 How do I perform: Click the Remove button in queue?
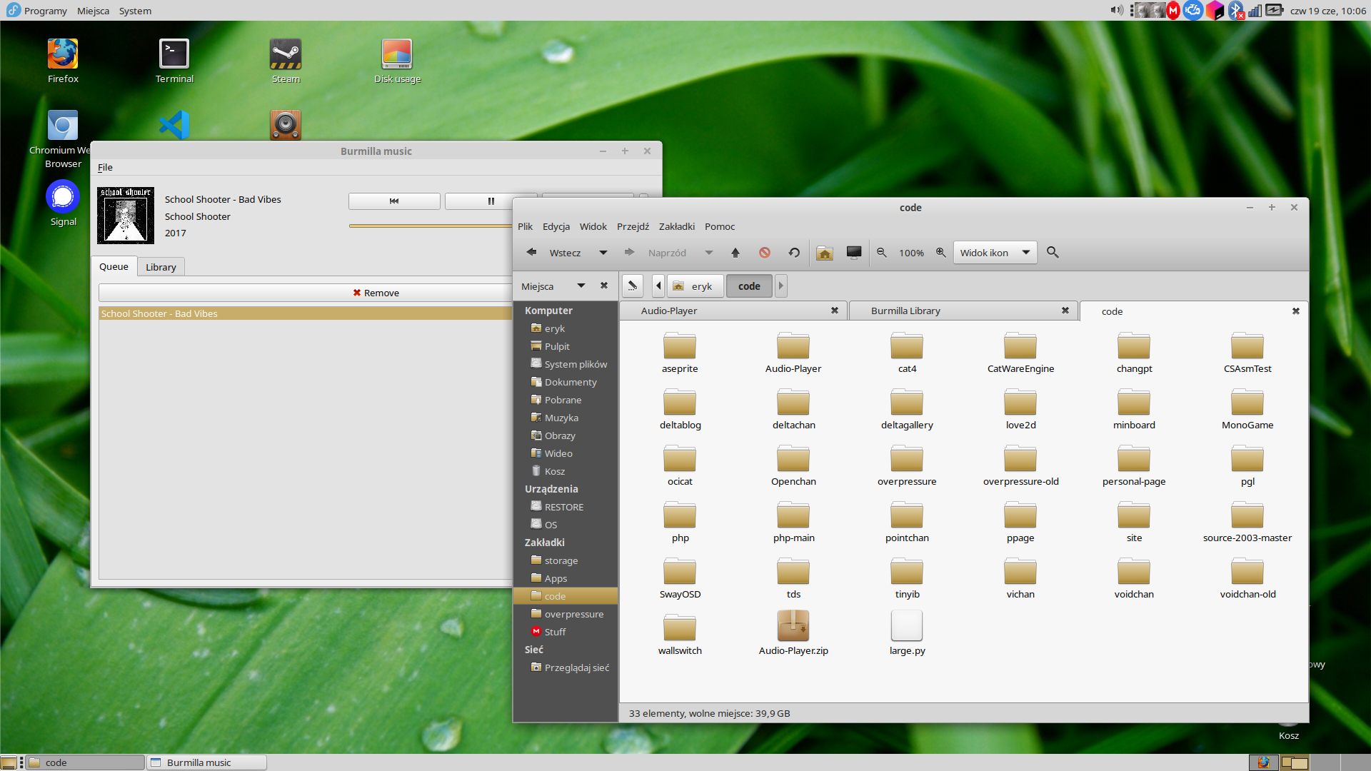click(x=376, y=293)
